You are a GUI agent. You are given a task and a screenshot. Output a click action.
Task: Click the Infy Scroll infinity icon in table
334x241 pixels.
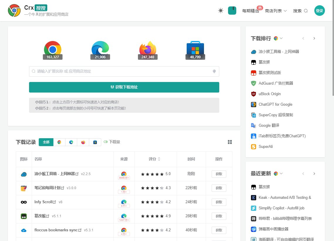(24, 202)
